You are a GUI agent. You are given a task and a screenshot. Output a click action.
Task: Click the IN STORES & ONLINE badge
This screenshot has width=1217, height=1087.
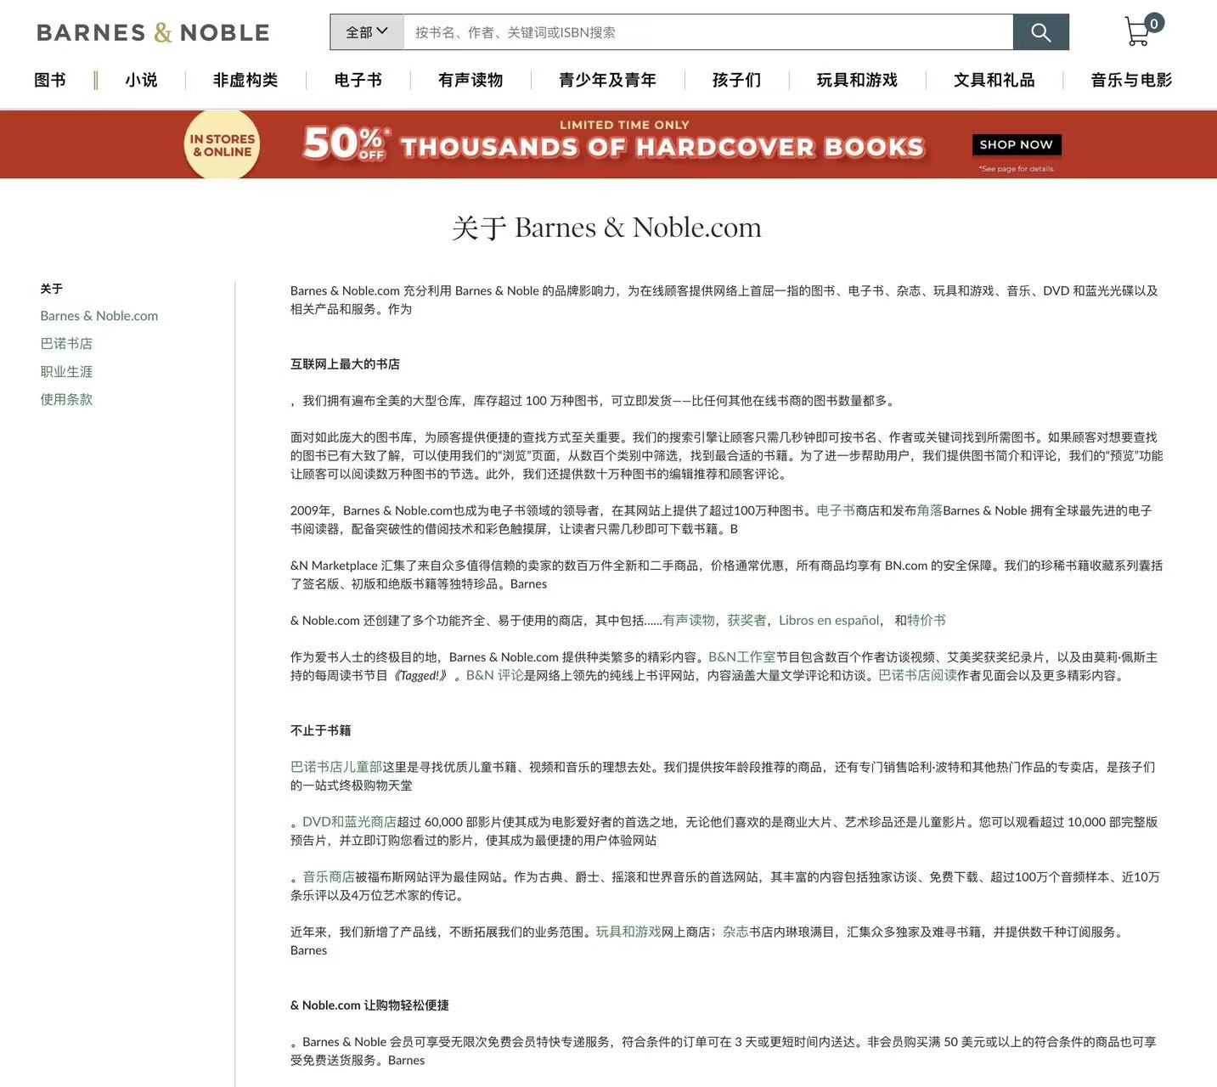click(222, 145)
